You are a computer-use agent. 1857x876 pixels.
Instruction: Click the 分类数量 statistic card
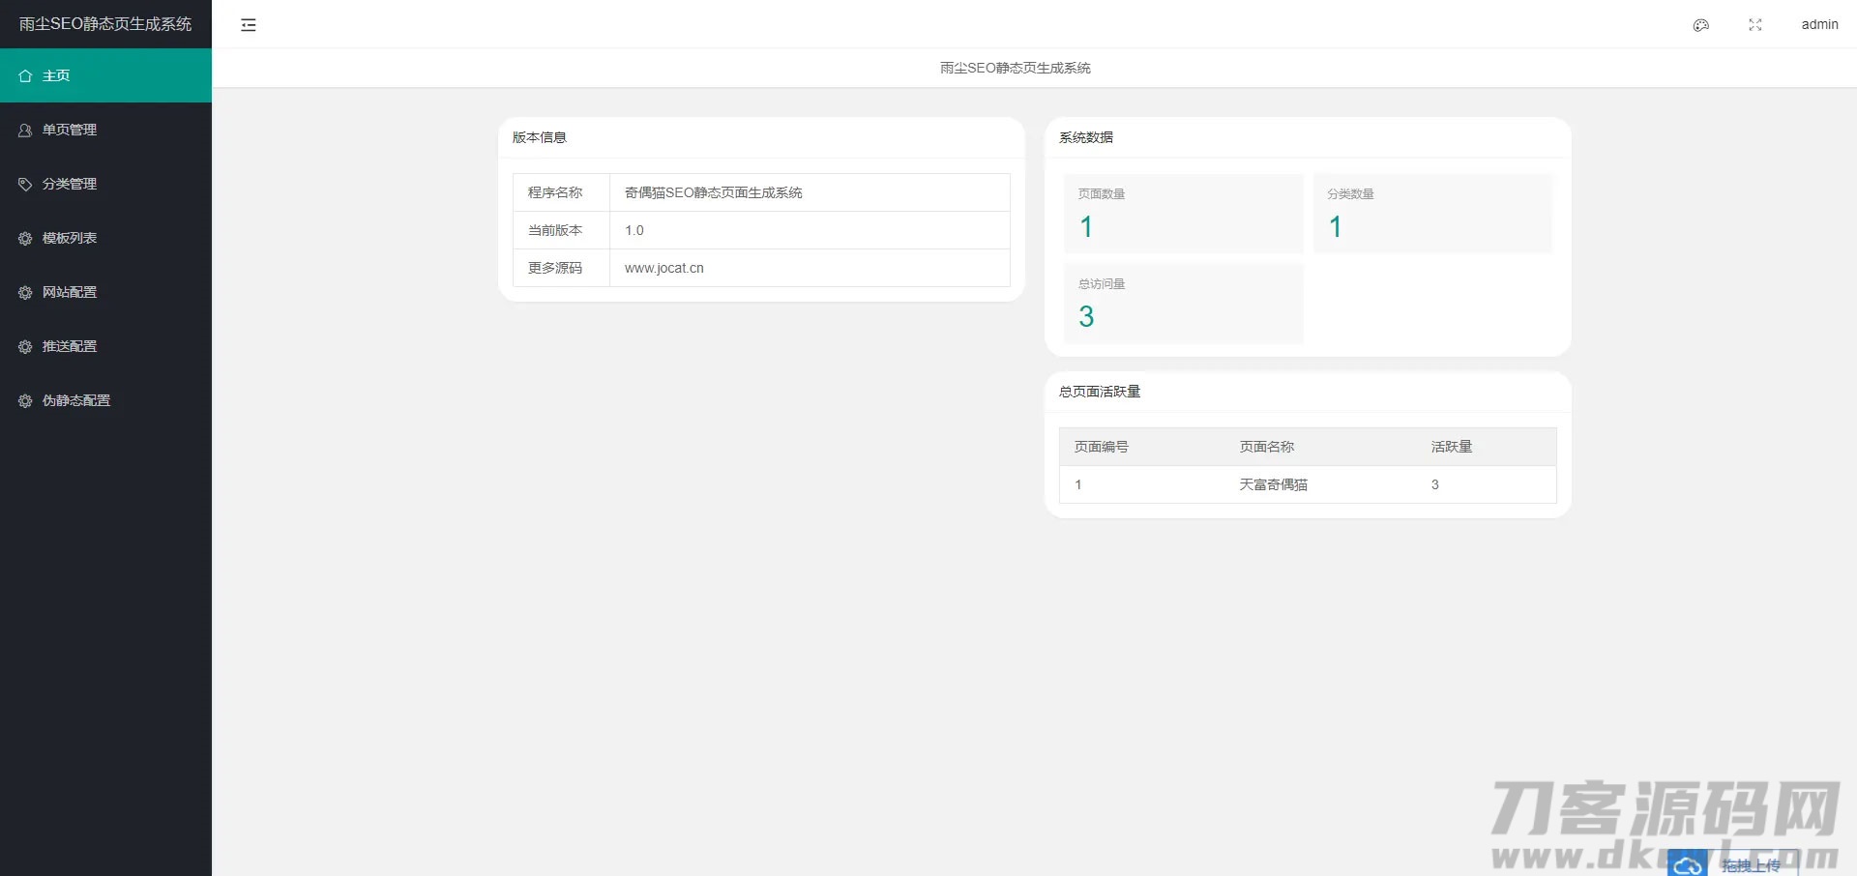tap(1431, 214)
